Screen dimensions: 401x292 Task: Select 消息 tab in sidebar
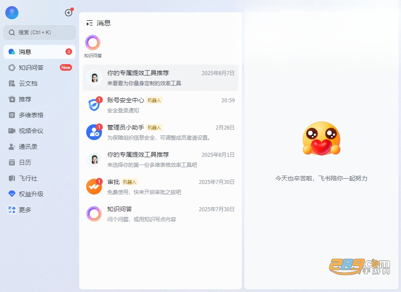coord(40,52)
